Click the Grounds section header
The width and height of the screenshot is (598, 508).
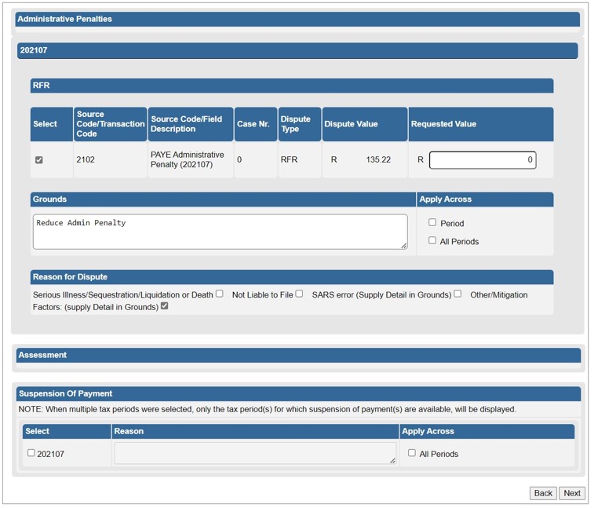click(223, 199)
